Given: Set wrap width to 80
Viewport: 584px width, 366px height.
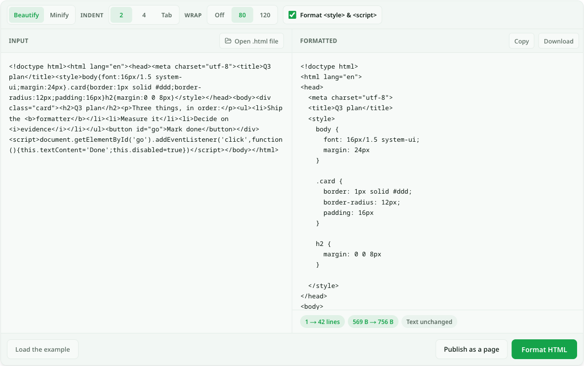Looking at the screenshot, I should [242, 15].
